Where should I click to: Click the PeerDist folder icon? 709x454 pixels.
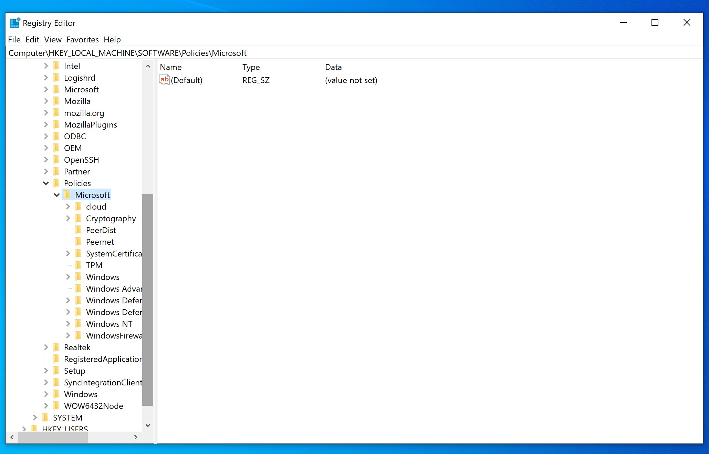79,230
